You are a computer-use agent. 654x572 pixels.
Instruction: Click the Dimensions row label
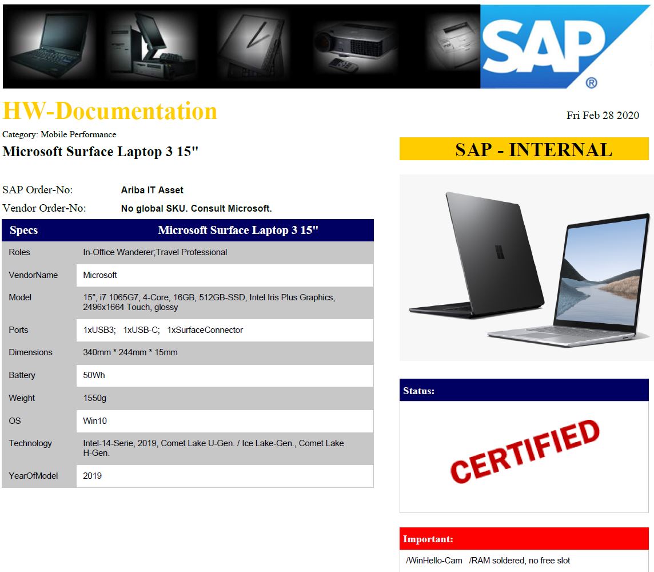pos(30,352)
